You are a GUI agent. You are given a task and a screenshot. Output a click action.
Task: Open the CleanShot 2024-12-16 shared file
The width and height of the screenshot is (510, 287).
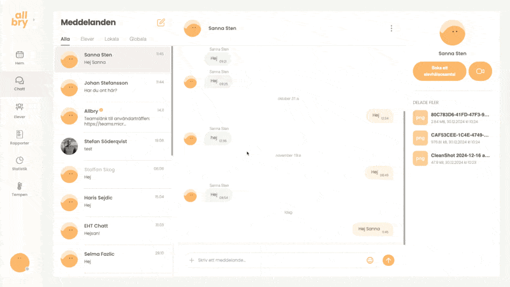tap(460, 155)
